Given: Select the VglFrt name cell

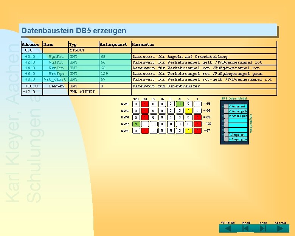Looking at the screenshot, I should [x=56, y=62].
